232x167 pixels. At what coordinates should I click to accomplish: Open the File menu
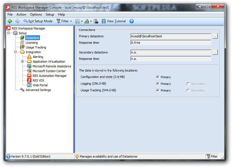pos(10,14)
